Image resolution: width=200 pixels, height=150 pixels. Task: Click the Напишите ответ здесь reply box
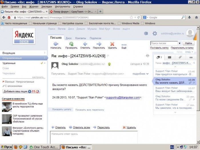pos(94,137)
